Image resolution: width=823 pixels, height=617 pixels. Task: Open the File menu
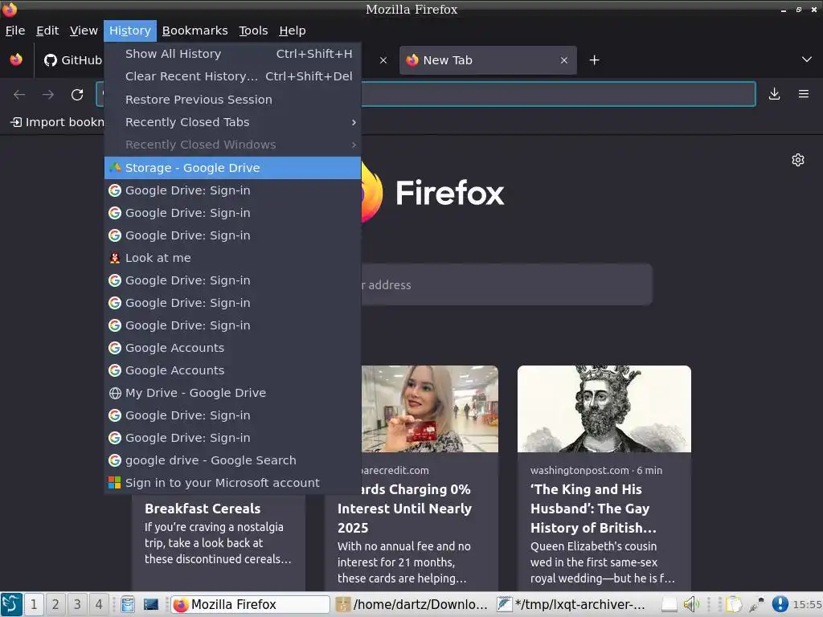point(15,31)
